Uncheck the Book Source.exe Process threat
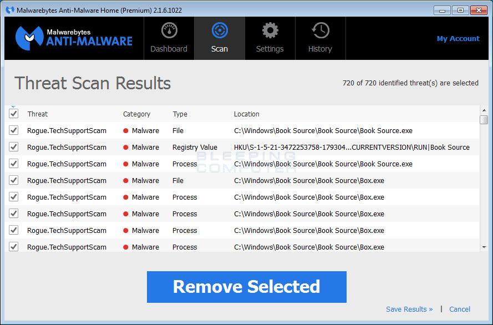 13,164
